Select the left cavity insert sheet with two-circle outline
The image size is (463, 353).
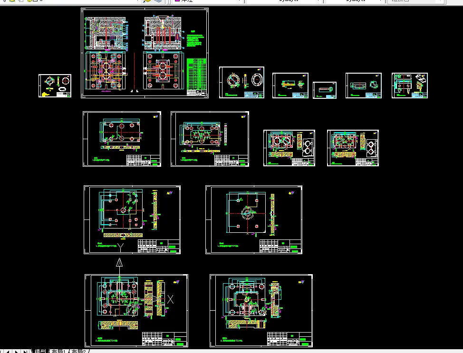point(289,148)
